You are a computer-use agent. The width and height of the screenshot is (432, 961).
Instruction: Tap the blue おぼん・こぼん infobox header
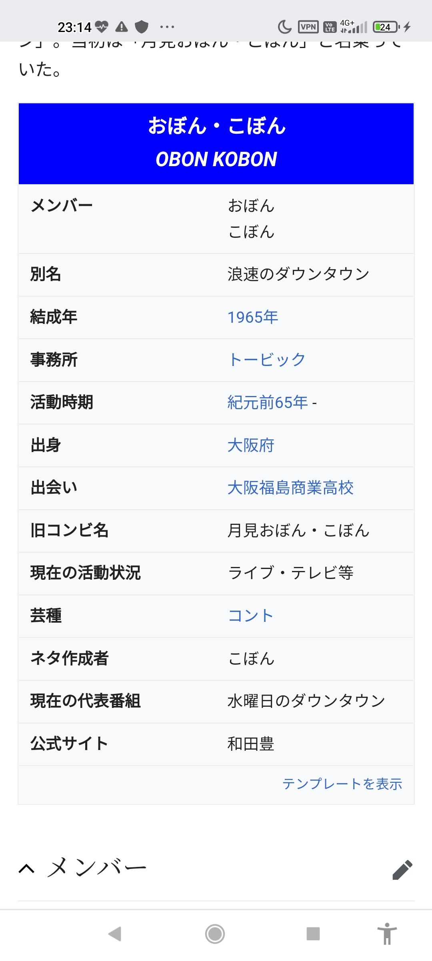[216, 143]
